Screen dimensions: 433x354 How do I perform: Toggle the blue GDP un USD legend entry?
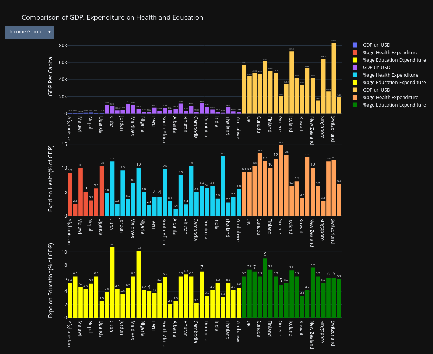click(376, 45)
